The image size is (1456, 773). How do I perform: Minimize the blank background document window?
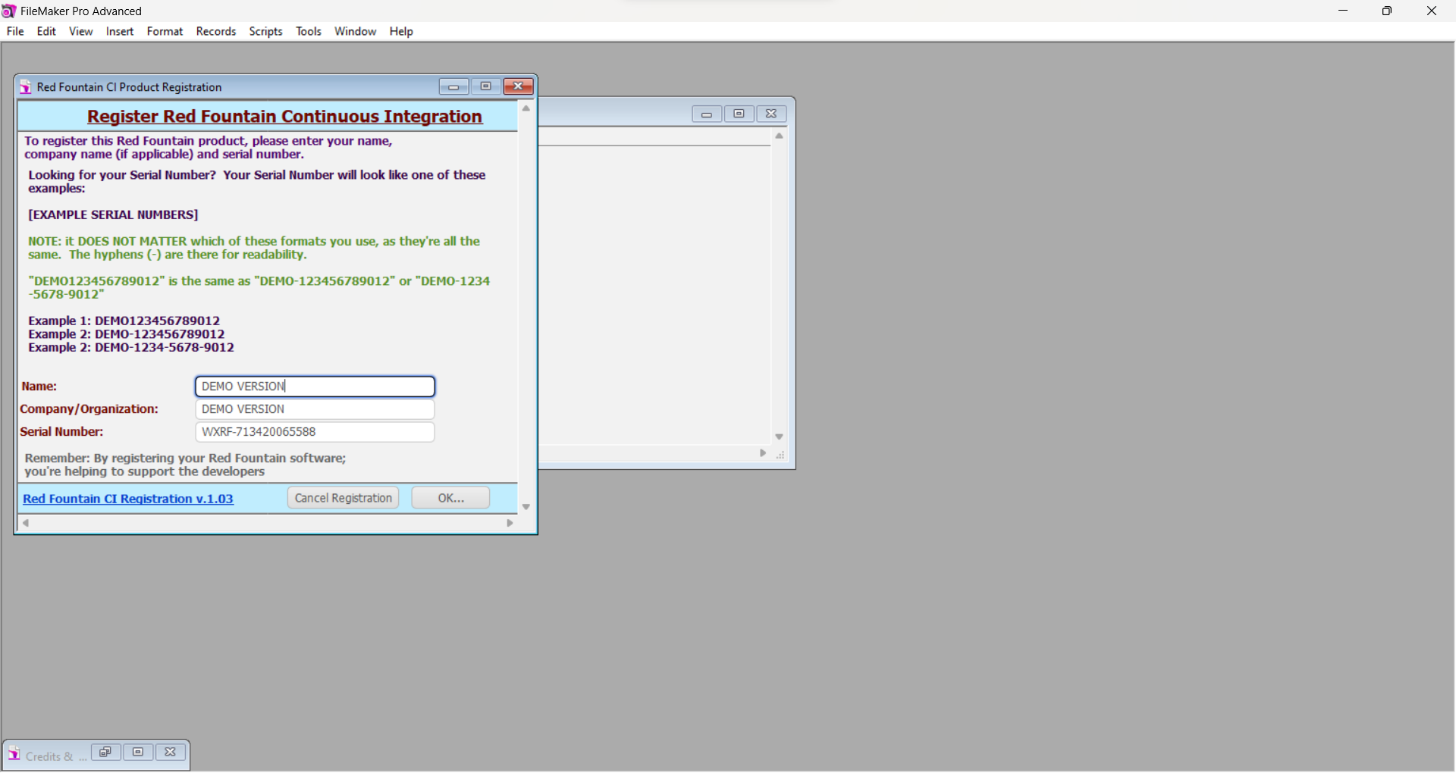point(707,114)
